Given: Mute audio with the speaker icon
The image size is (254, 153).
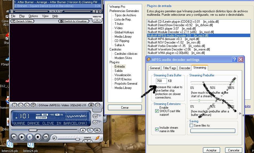Looking at the screenshot, I should click(x=54, y=138).
